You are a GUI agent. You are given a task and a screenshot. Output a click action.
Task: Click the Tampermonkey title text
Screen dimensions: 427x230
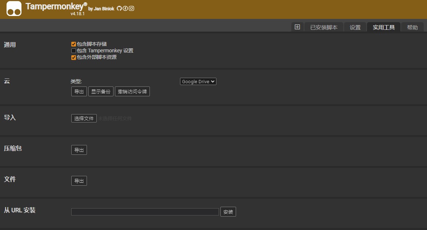[x=56, y=6]
